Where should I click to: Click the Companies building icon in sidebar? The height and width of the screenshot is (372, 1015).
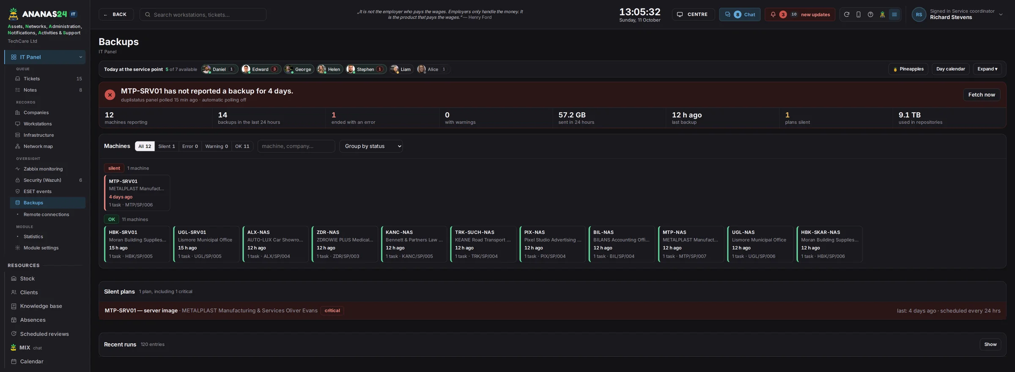click(x=18, y=112)
